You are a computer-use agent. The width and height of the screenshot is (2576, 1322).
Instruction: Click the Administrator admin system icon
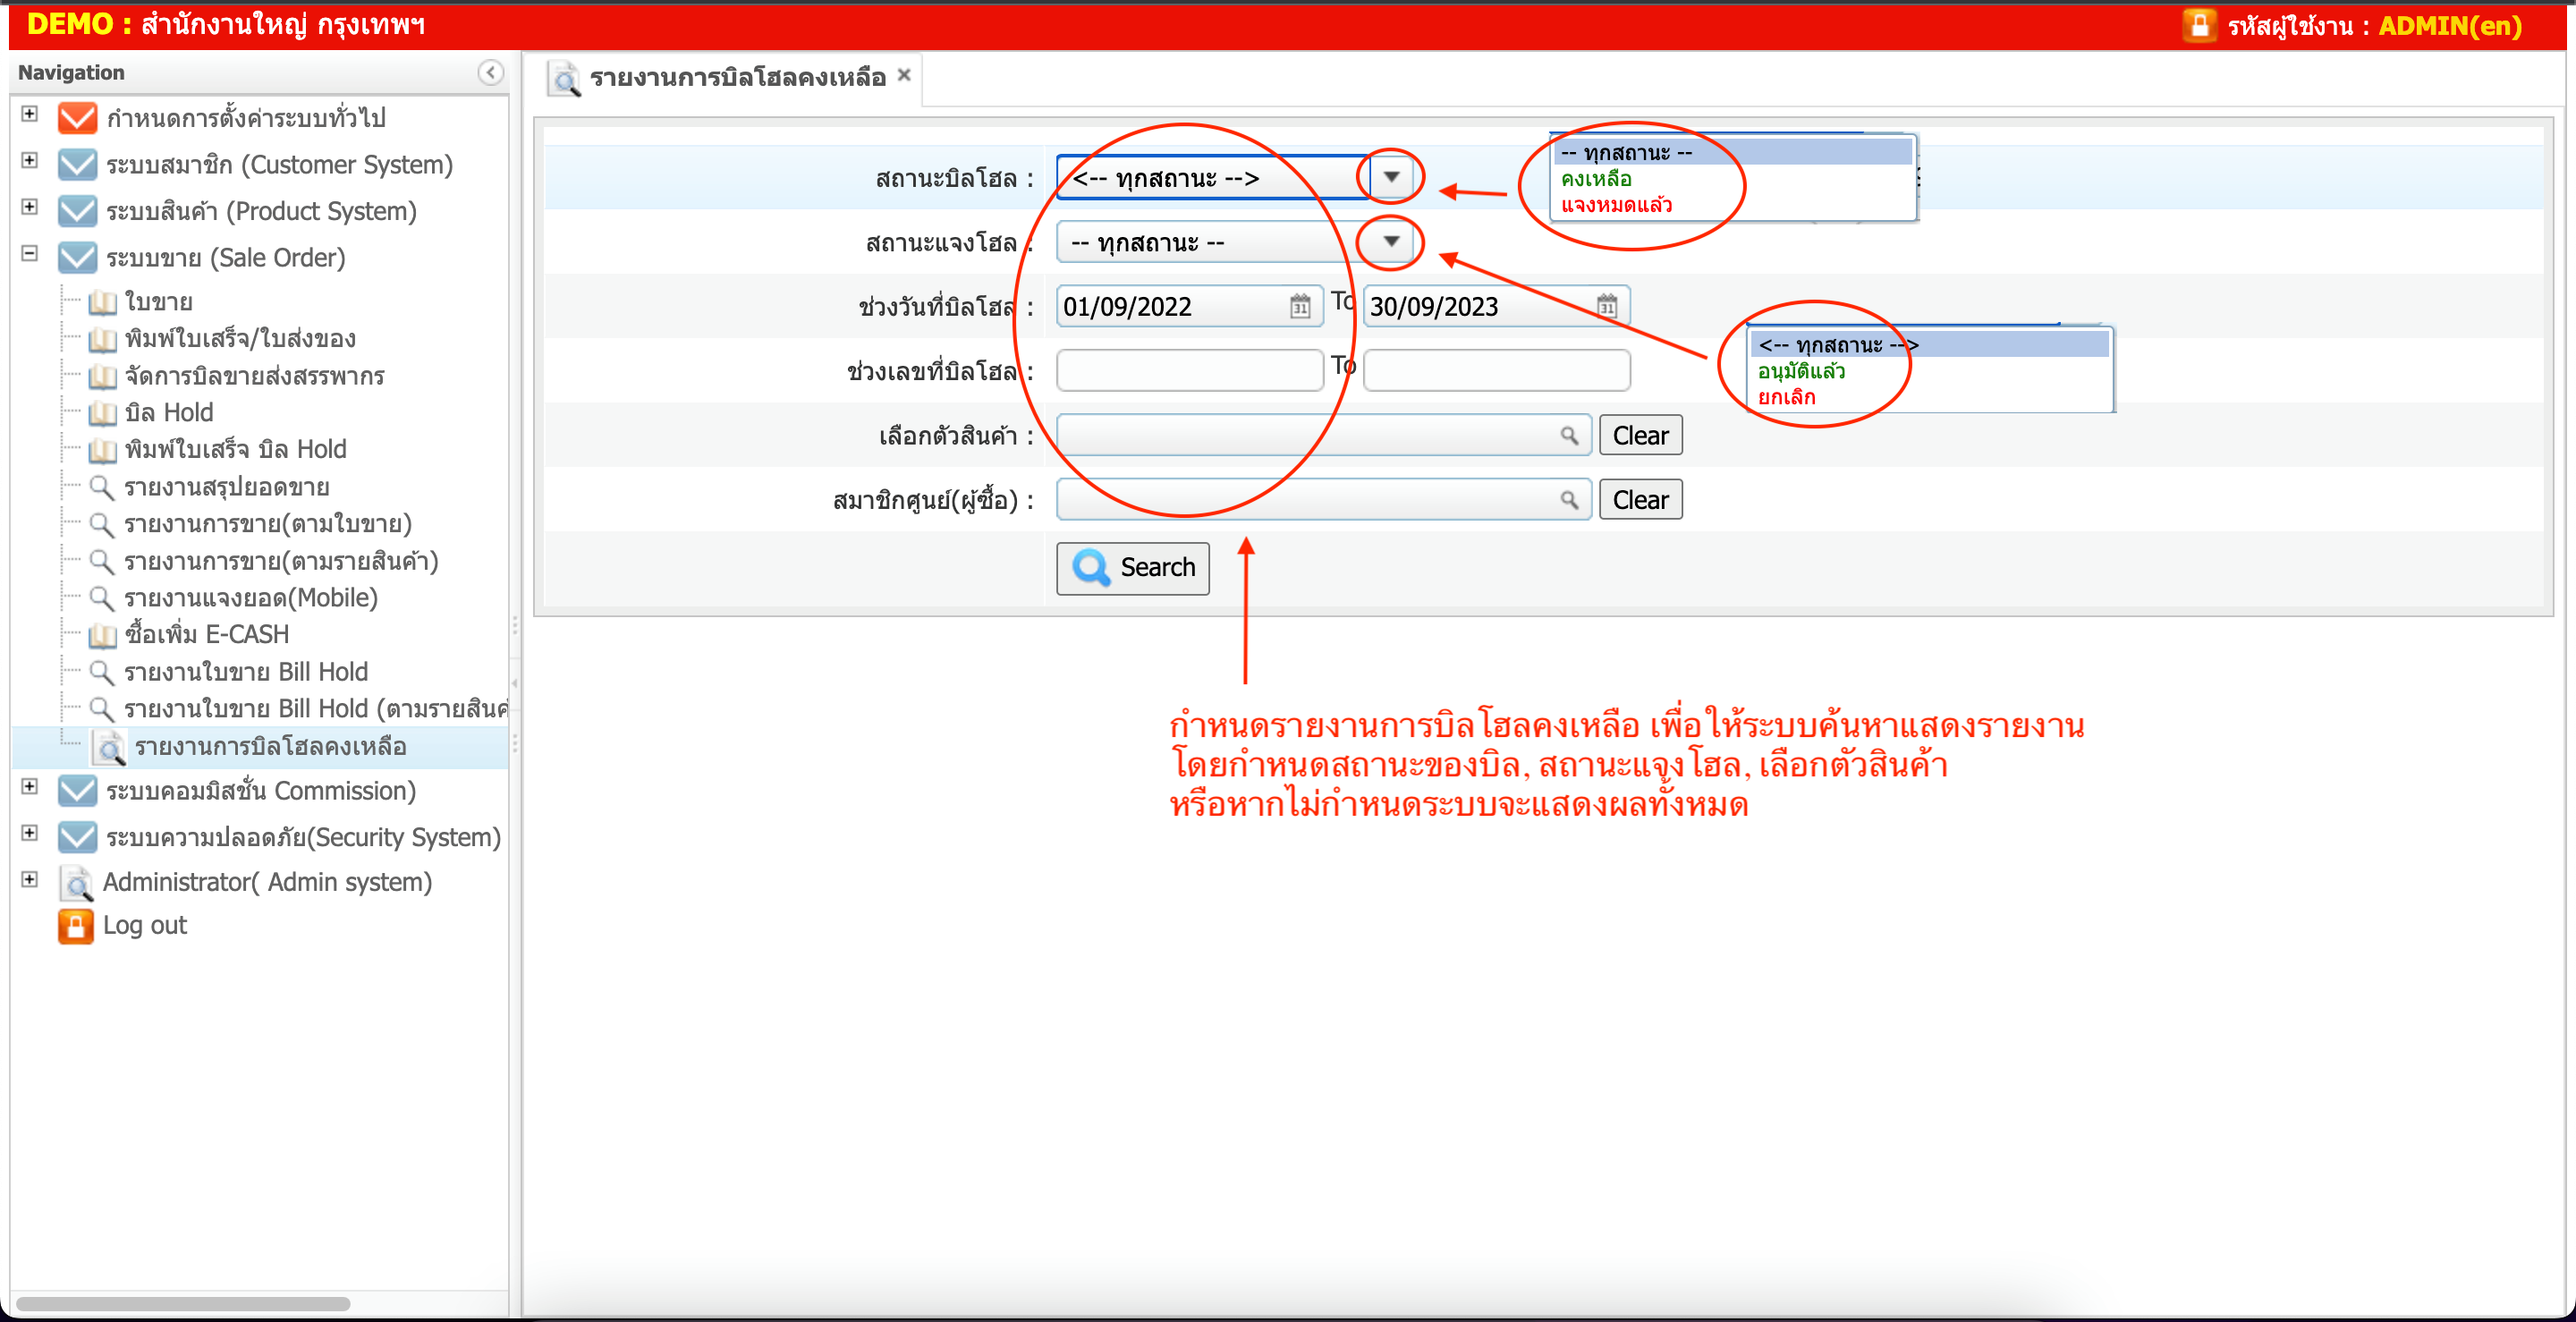tap(76, 883)
